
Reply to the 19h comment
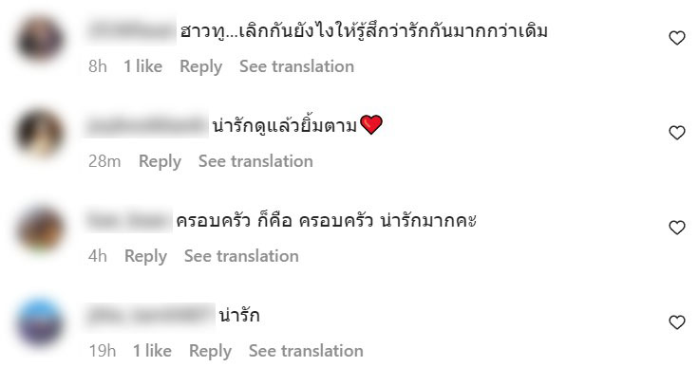click(210, 352)
